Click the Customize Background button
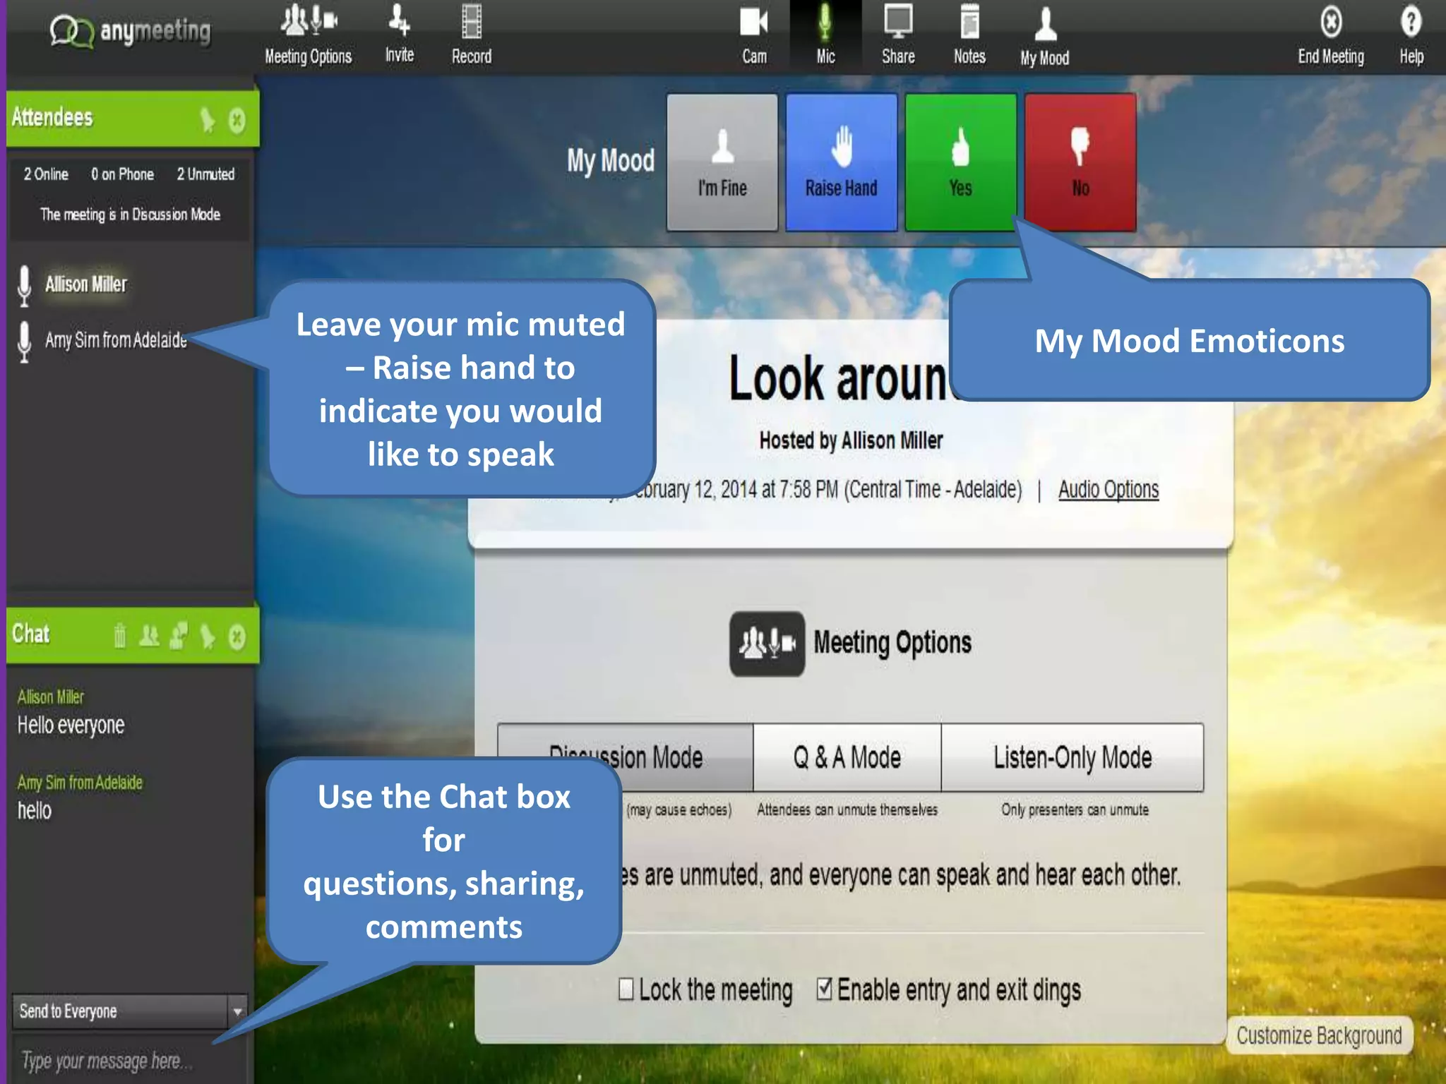Image resolution: width=1446 pixels, height=1084 pixels. [x=1318, y=1035]
